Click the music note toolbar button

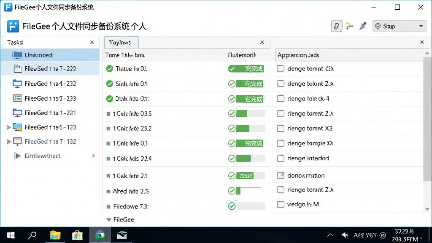point(336,27)
